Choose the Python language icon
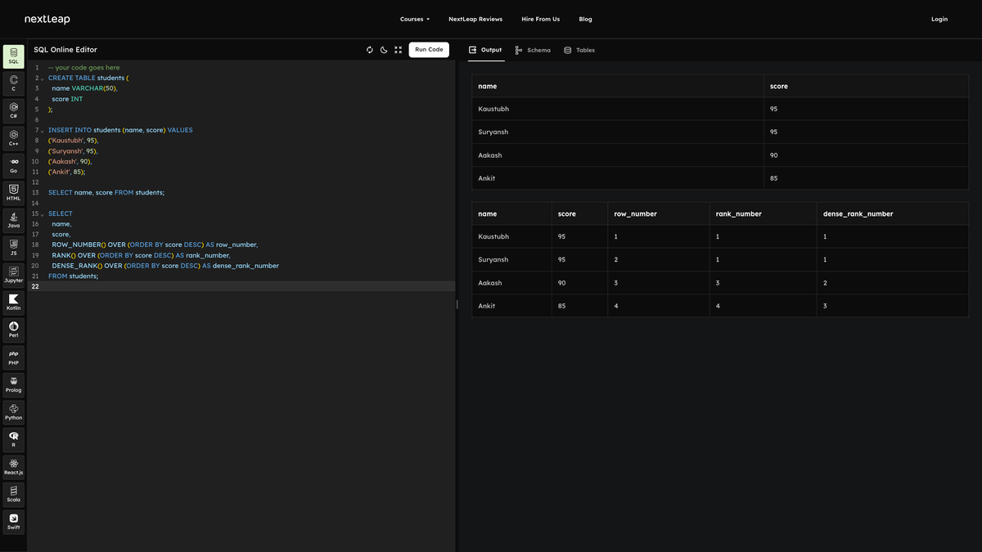 [x=14, y=412]
